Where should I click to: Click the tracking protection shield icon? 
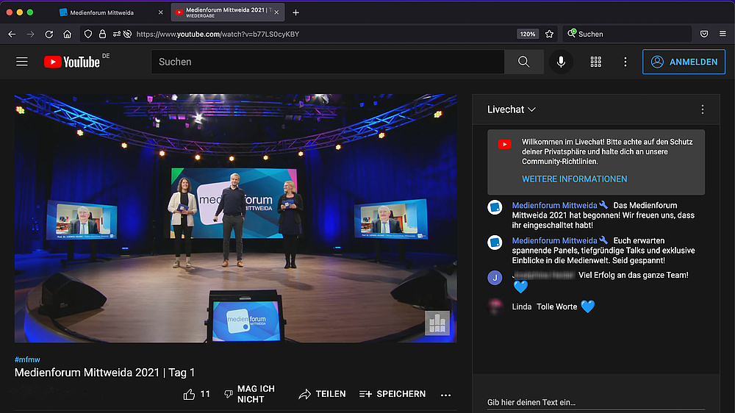tap(88, 35)
